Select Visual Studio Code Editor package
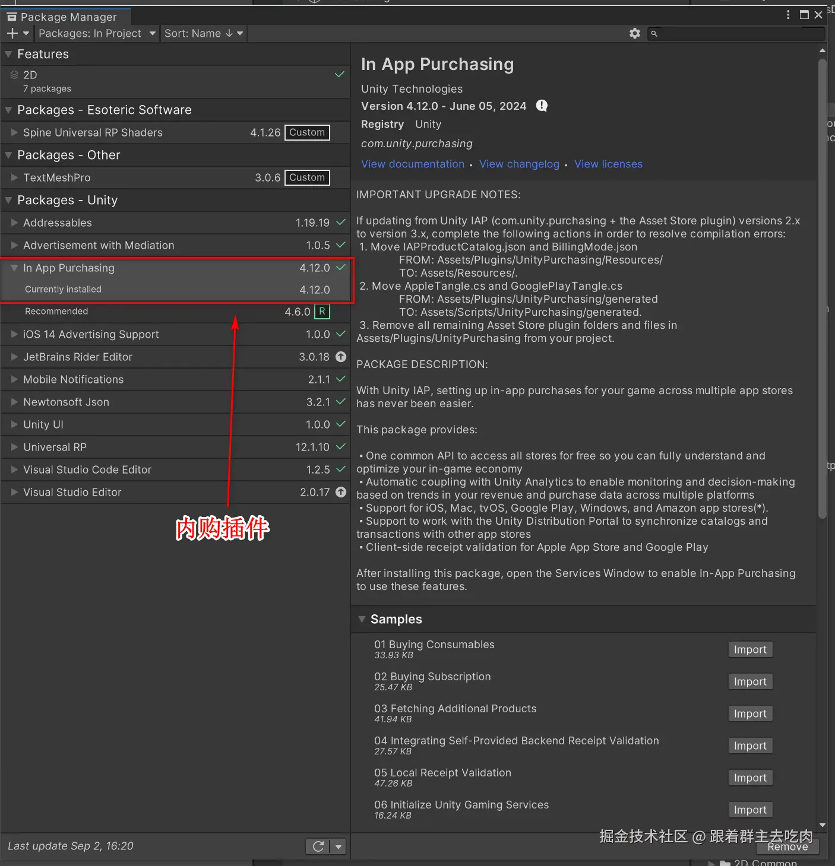Viewport: 835px width, 866px height. coord(175,470)
